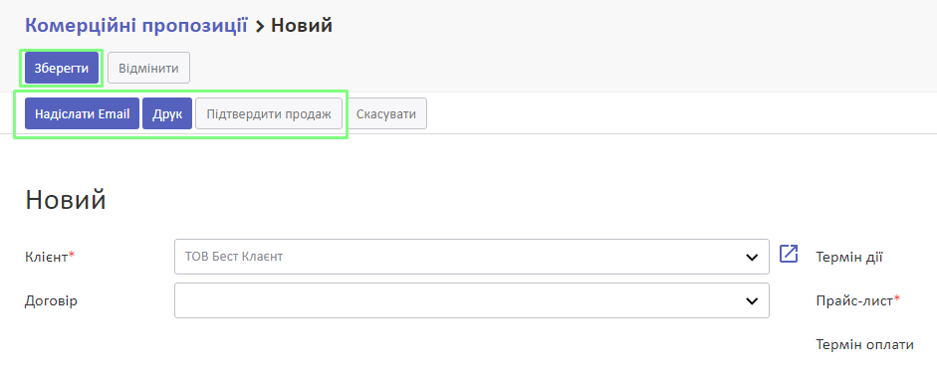Confirm the sale with Підтвердити продаж
Image resolution: width=937 pixels, height=380 pixels.
[269, 113]
